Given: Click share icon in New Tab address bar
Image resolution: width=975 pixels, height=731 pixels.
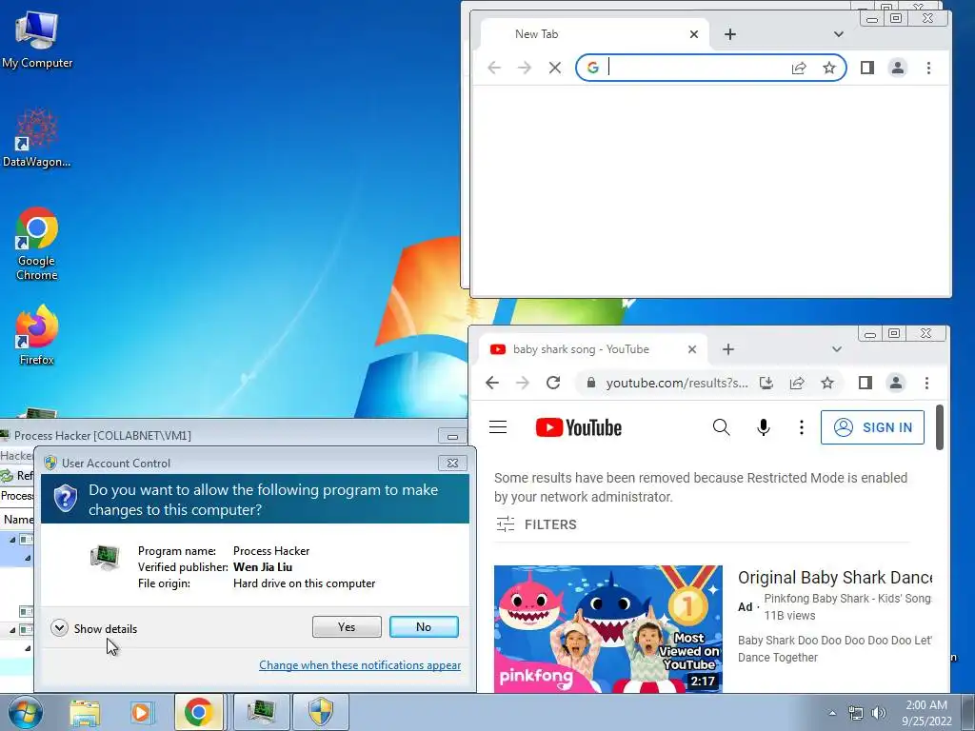Looking at the screenshot, I should click(799, 68).
